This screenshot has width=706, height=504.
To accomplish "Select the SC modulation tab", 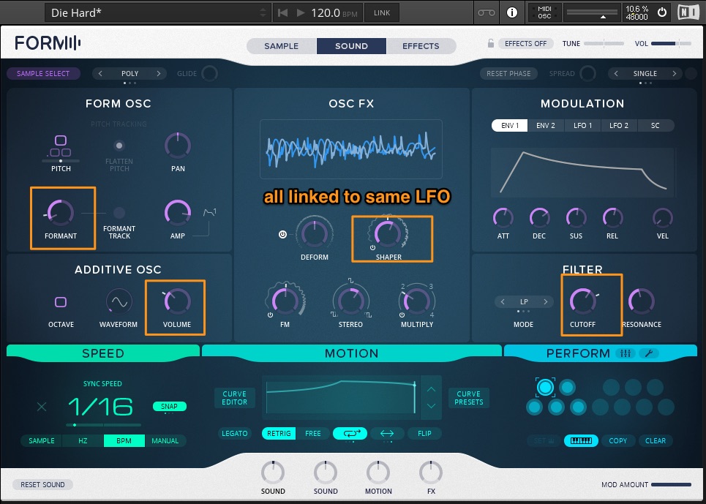I will pyautogui.click(x=655, y=126).
